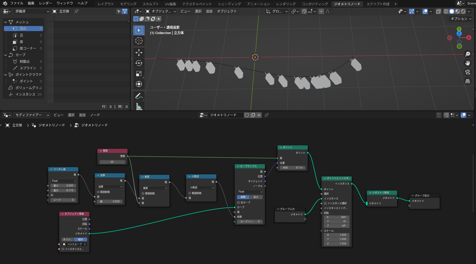Screen dimensions: 476x264
Task: Toggle camera view icon in viewport
Action: (467, 72)
